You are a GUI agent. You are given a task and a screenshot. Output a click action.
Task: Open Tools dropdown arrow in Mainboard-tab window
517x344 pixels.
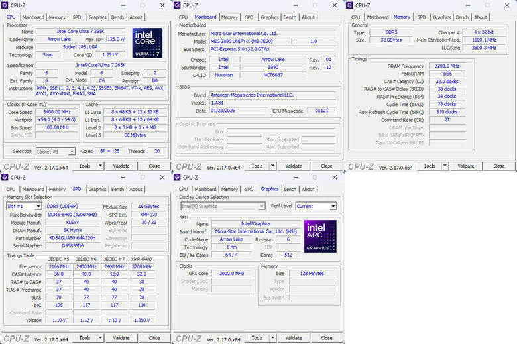[272, 166]
